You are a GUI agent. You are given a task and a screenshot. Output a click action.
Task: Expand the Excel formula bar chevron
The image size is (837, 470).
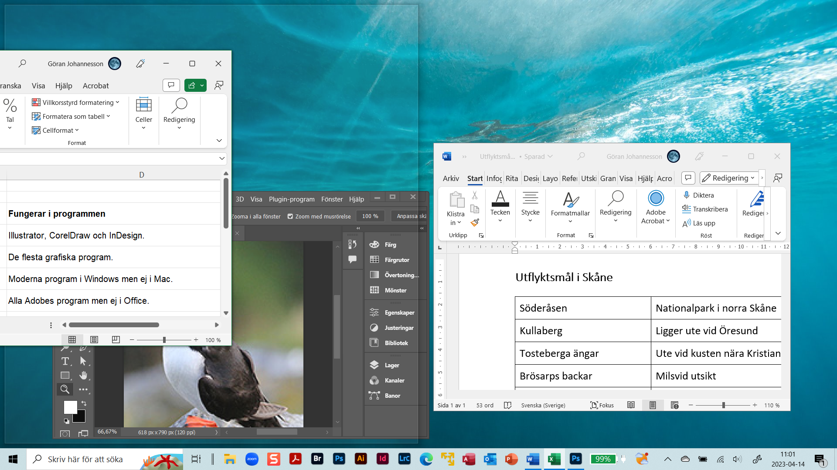tap(222, 158)
